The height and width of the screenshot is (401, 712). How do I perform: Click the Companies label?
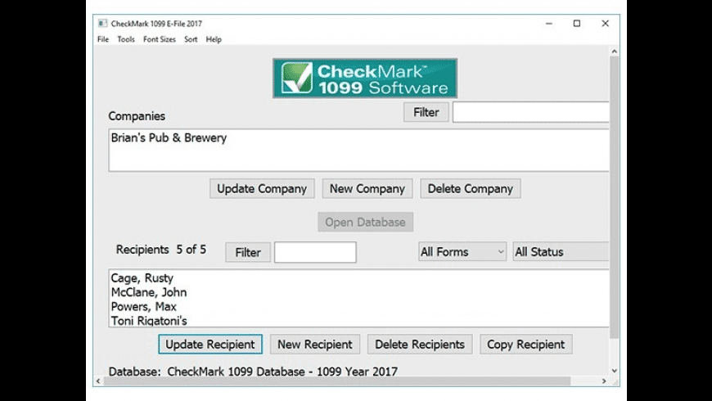point(137,116)
